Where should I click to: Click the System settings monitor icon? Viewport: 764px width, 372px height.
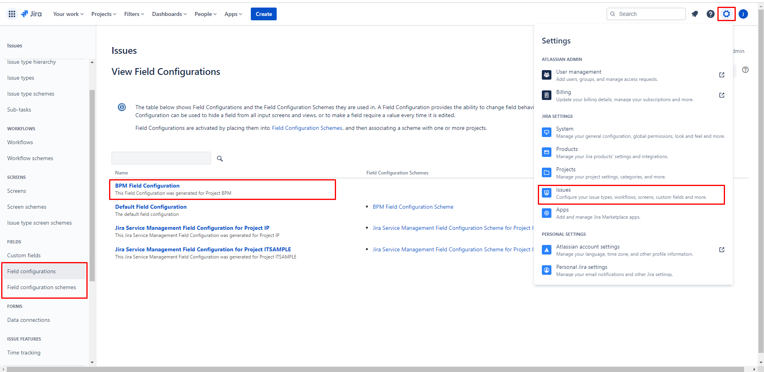tap(547, 132)
